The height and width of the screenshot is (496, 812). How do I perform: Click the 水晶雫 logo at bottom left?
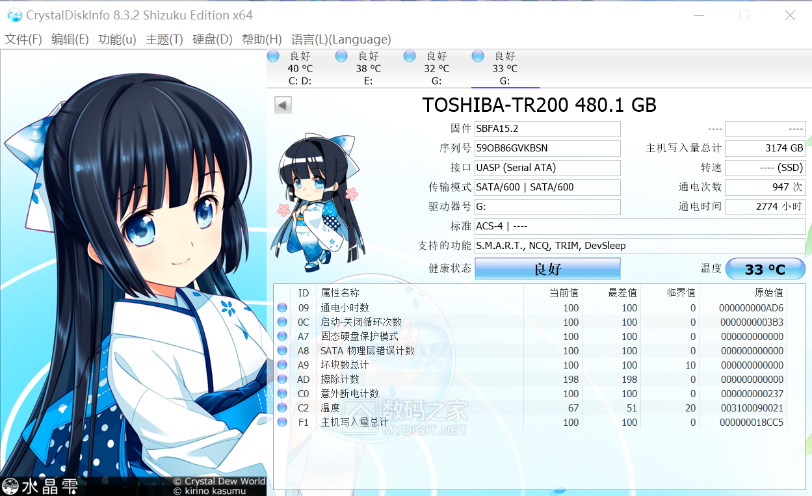tap(40, 486)
